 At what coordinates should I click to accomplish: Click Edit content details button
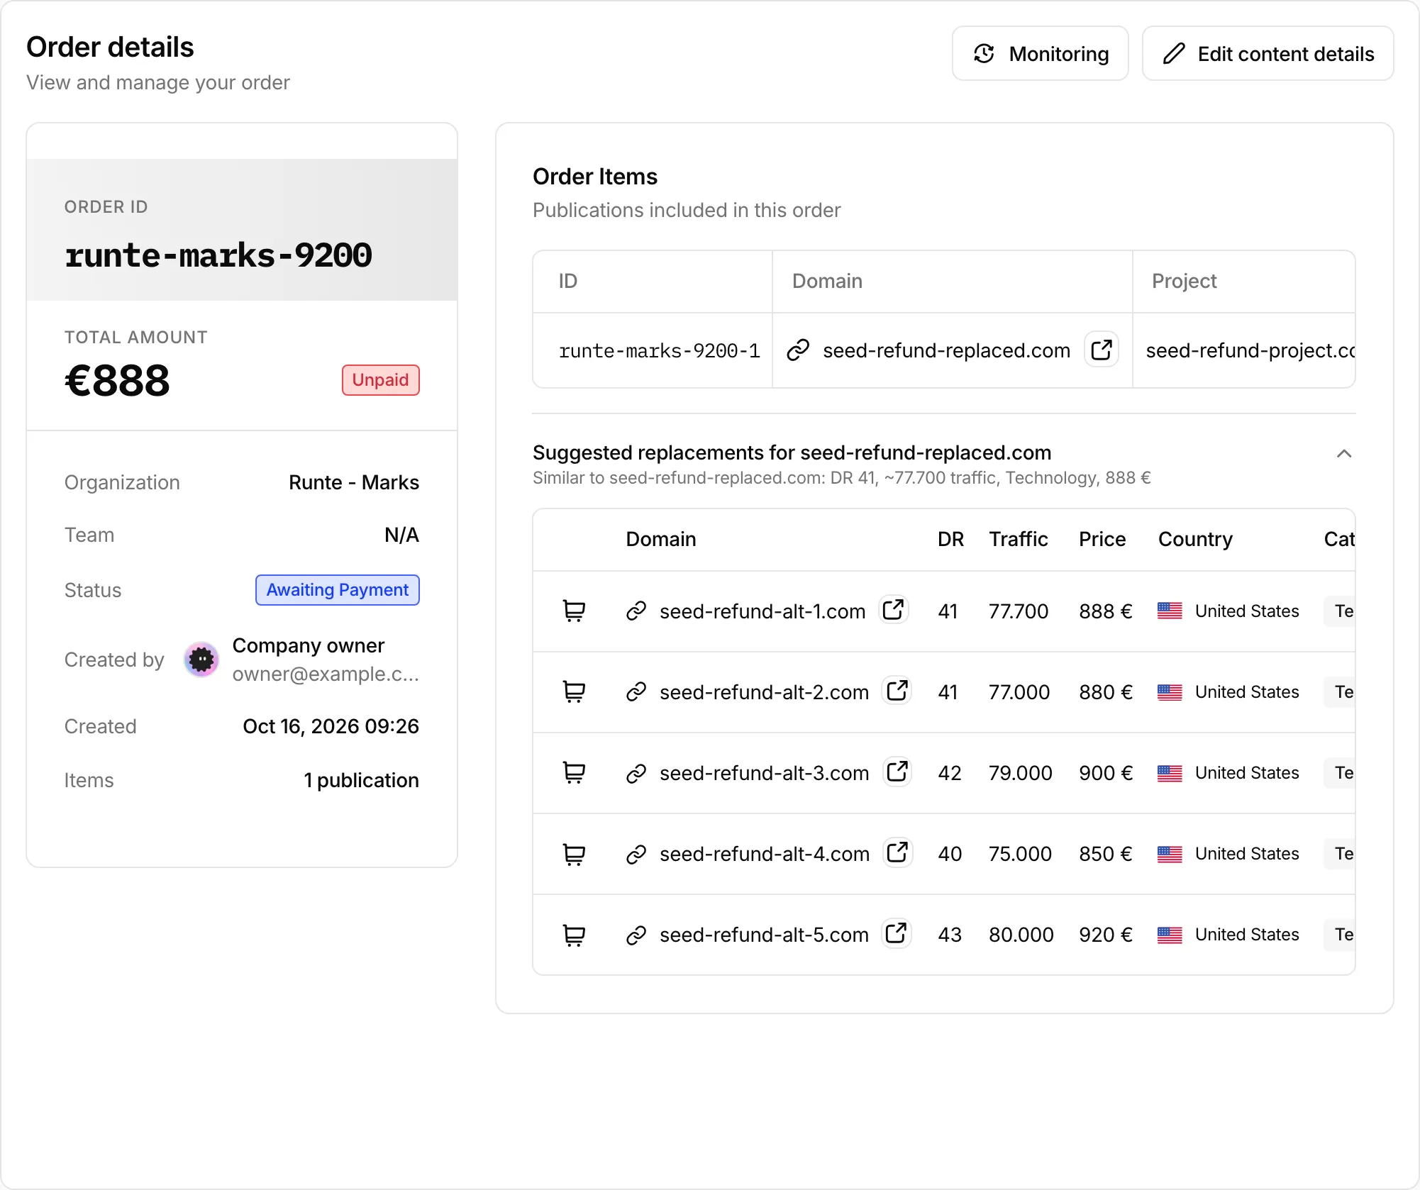(1268, 54)
